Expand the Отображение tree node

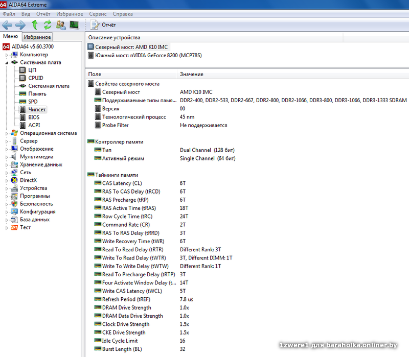(x=7, y=149)
